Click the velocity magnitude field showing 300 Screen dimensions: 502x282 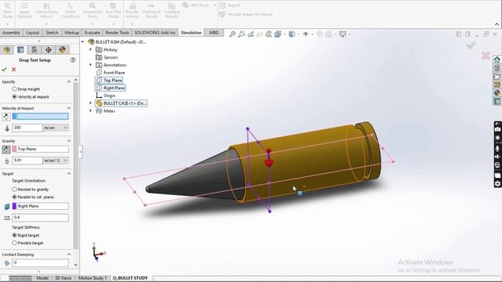click(x=27, y=128)
